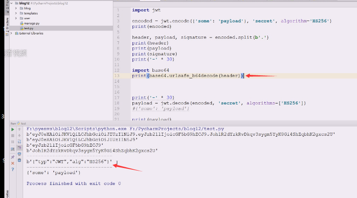Click 'print(payload)' on line 8

[152, 48]
